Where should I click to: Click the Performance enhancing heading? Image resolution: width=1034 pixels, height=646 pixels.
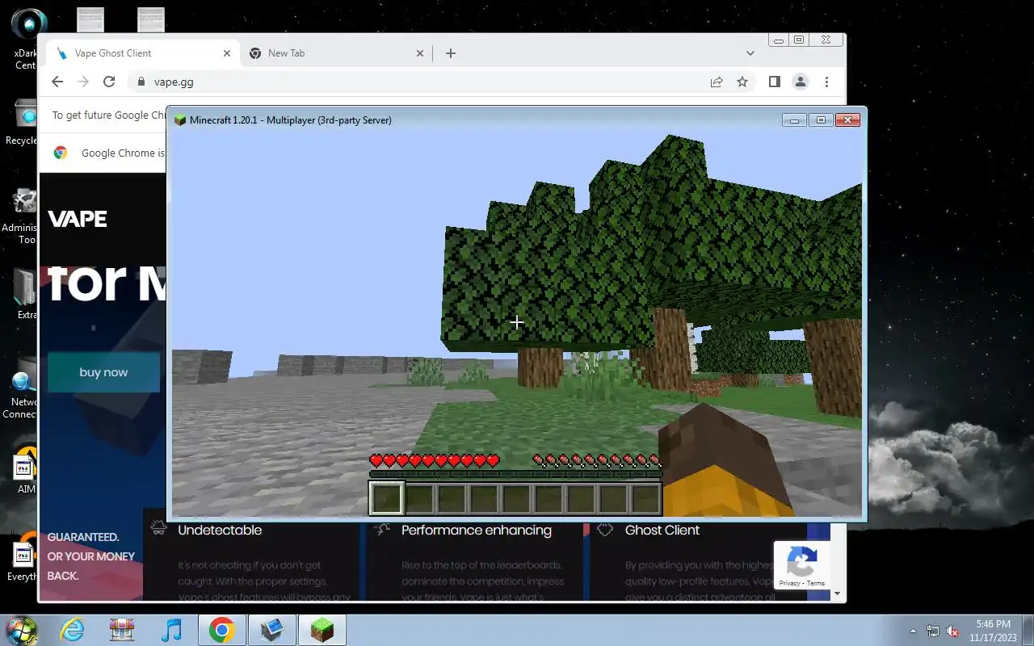(x=477, y=530)
